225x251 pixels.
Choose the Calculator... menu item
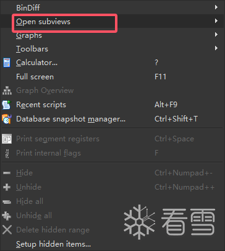pos(112,63)
